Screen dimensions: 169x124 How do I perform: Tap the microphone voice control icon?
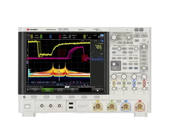tap(99, 37)
